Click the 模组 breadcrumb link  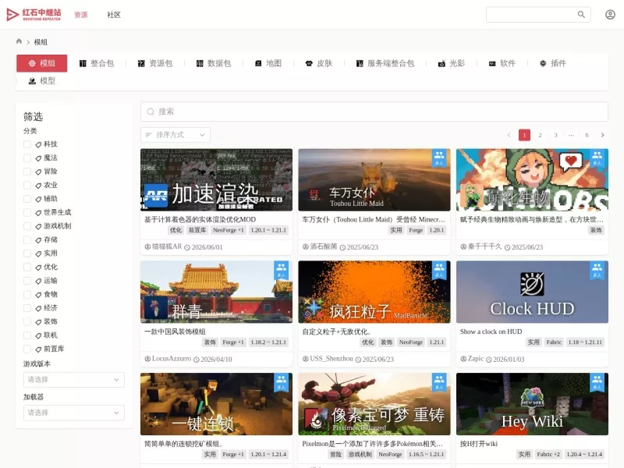pyautogui.click(x=41, y=42)
